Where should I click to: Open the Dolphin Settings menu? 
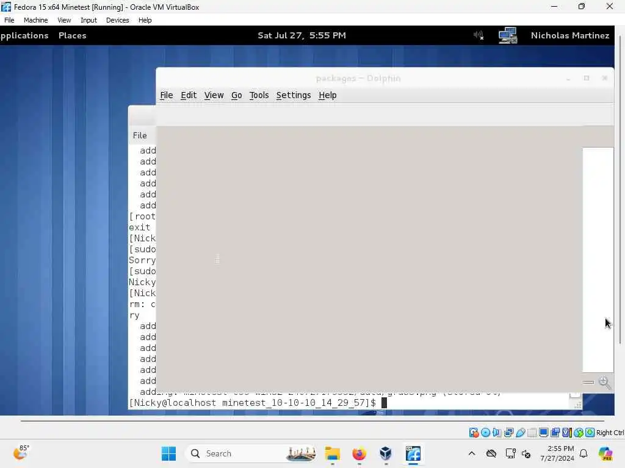click(294, 95)
